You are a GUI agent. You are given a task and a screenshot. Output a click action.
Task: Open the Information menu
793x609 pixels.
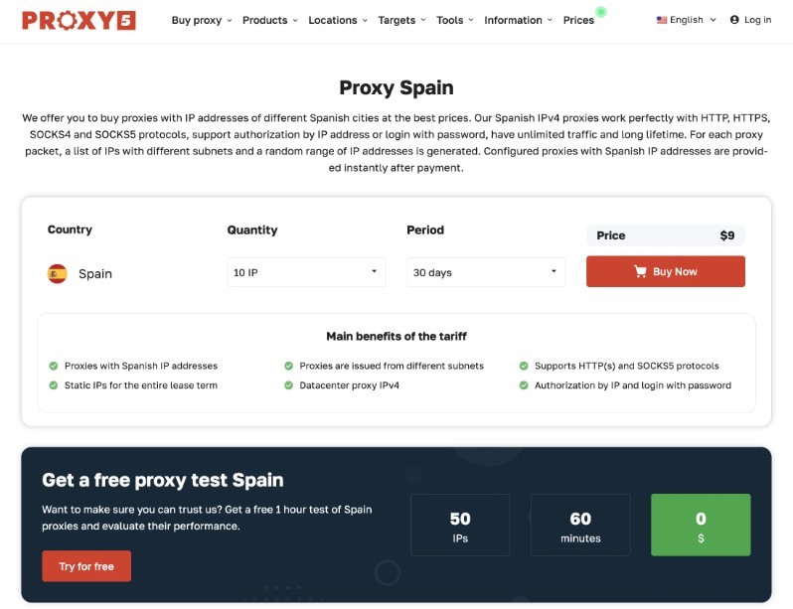(518, 20)
